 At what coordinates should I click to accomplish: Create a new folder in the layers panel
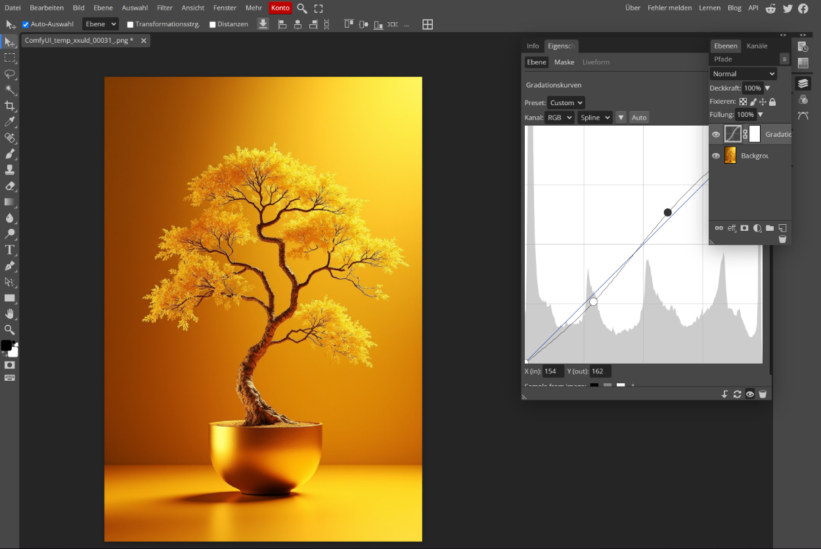(770, 228)
